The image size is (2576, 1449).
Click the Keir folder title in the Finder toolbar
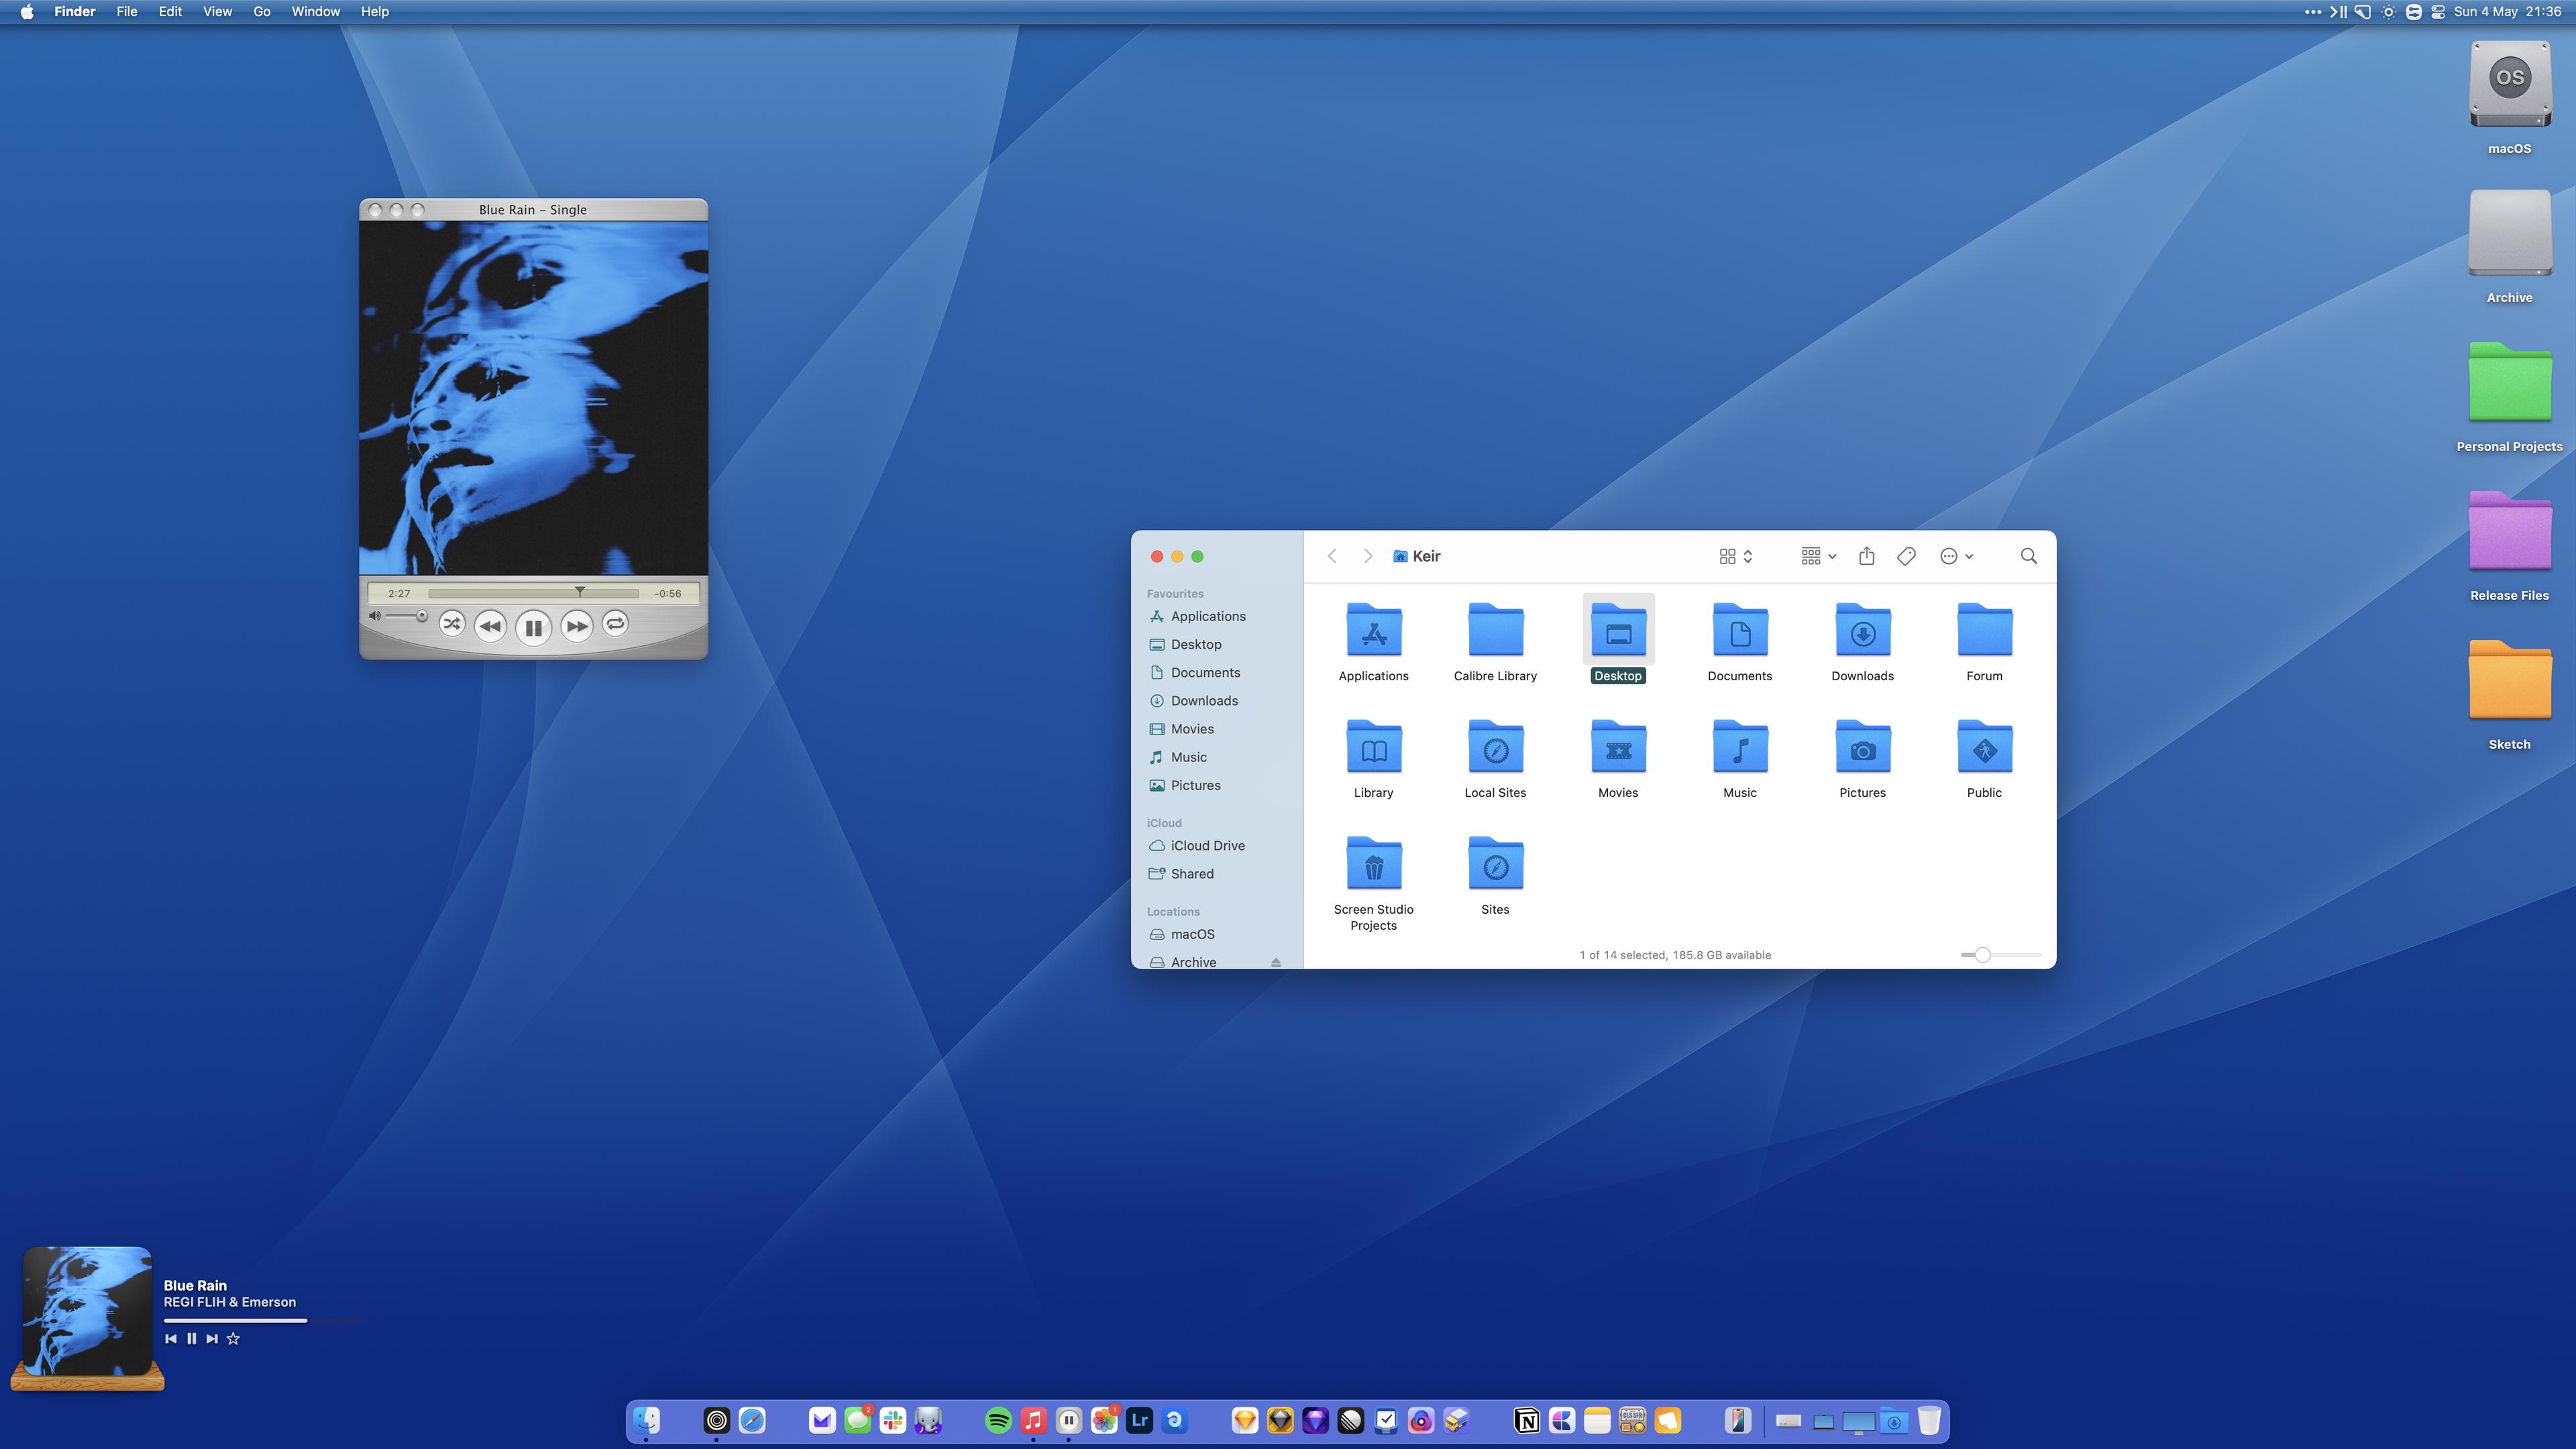[x=1416, y=556]
